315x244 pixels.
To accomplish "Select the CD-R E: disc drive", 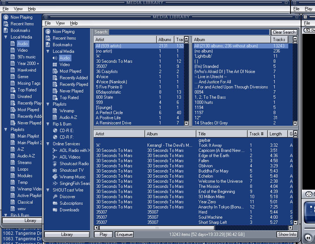I will click(x=67, y=131).
